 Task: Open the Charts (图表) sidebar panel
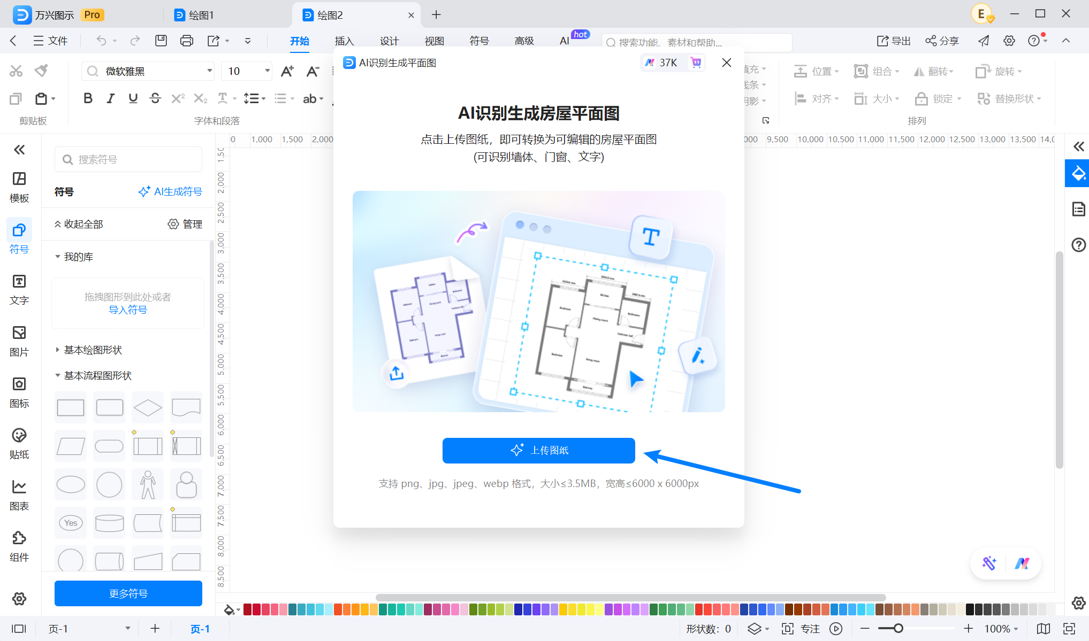pos(19,495)
